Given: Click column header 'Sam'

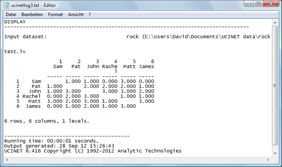Looking at the screenshot, I should pos(58,66).
